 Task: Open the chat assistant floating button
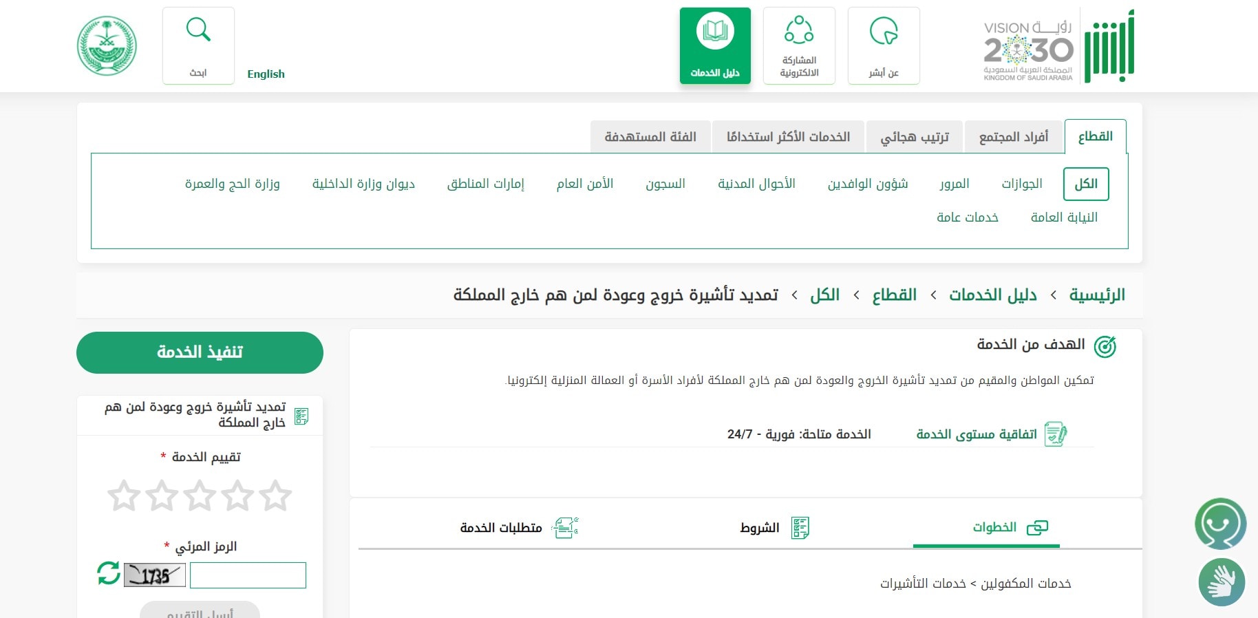tap(1221, 524)
